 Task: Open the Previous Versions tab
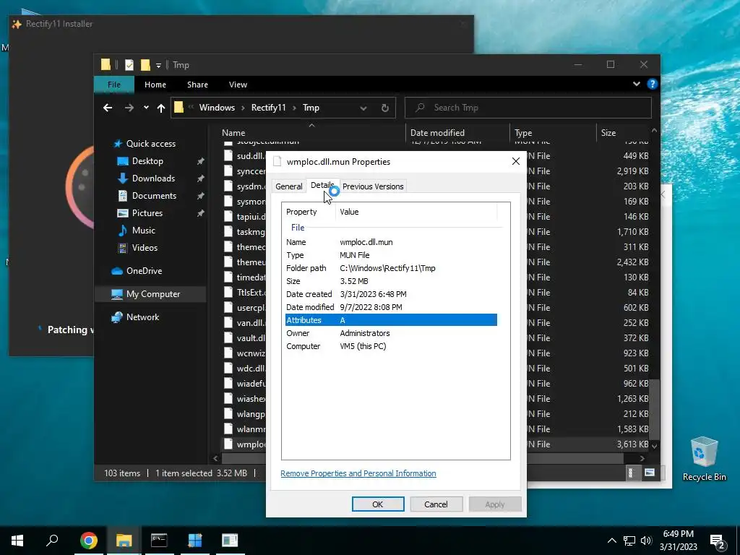[x=373, y=186]
